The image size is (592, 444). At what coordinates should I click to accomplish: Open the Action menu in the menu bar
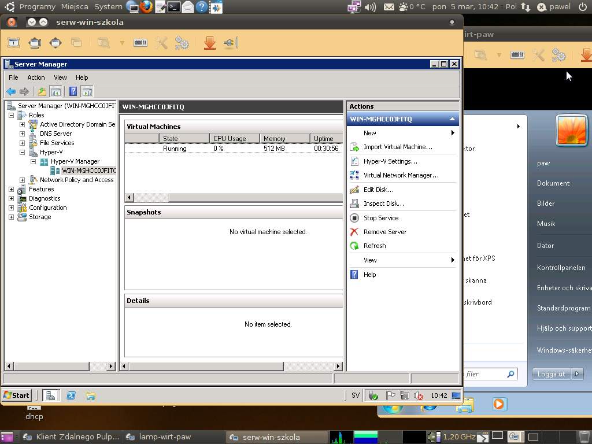point(36,77)
